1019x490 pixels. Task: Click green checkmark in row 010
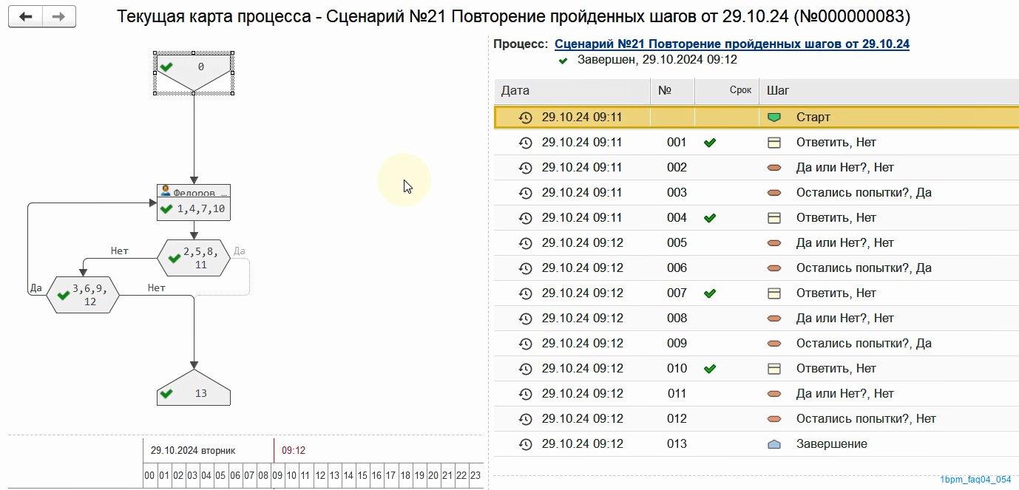point(710,369)
